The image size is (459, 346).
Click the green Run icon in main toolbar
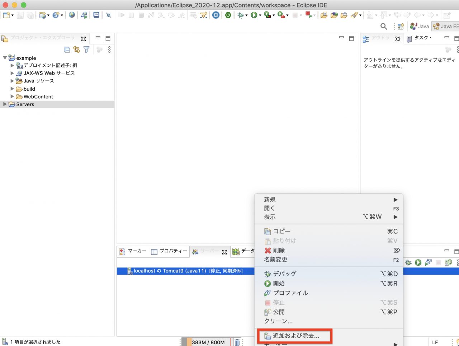click(x=254, y=15)
